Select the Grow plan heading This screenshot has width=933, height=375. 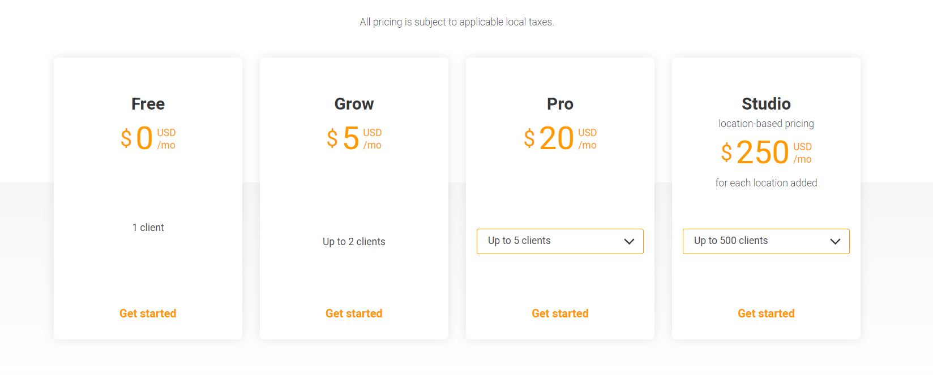[354, 104]
